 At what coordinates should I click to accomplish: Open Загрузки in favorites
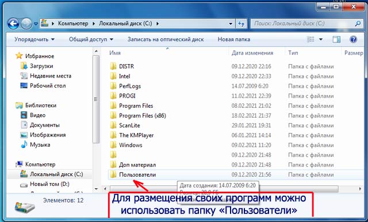click(x=41, y=66)
